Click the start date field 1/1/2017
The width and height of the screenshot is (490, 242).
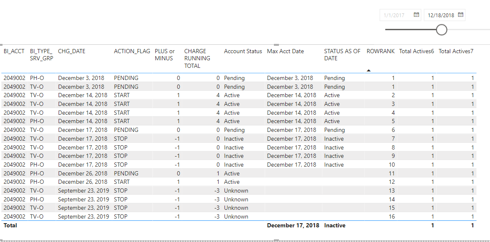pyautogui.click(x=400, y=15)
